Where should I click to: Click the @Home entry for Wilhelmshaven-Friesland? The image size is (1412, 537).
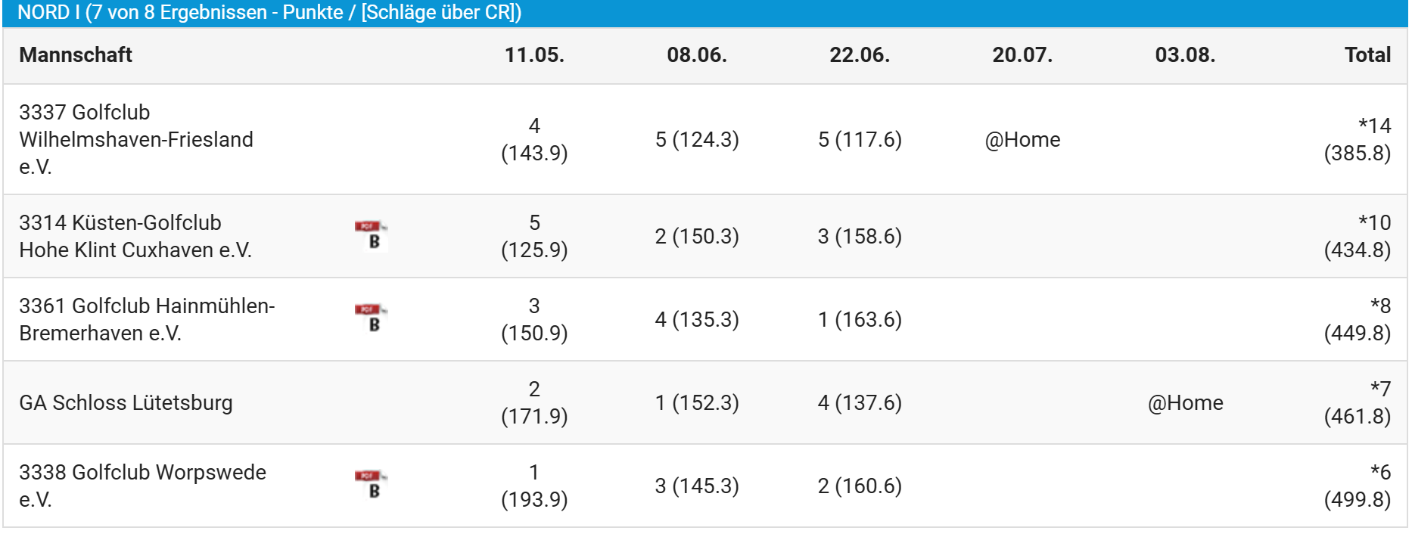coord(1022,140)
